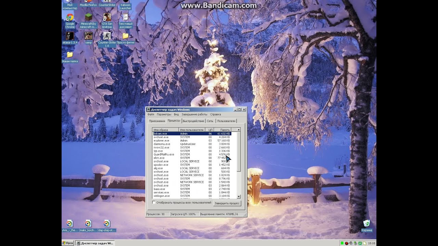The image size is (438, 246).
Task: Click the green square tray icon
Action: [x=342, y=243]
